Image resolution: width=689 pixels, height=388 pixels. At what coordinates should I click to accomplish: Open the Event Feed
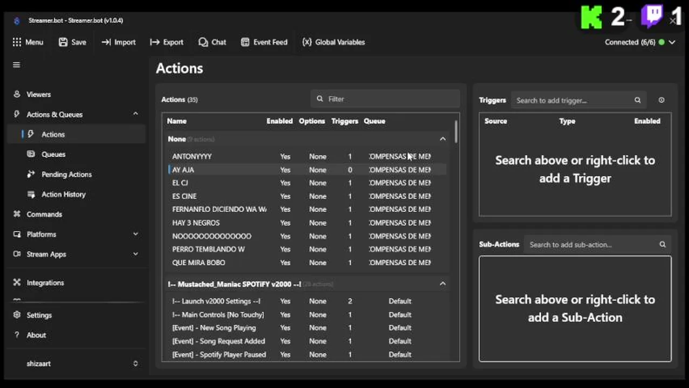click(264, 42)
